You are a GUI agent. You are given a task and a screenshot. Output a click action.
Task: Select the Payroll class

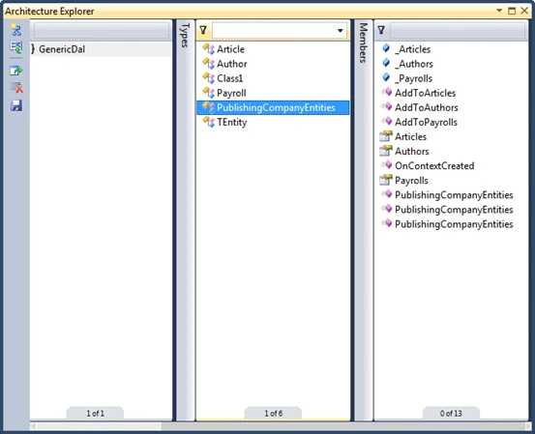pyautogui.click(x=231, y=93)
